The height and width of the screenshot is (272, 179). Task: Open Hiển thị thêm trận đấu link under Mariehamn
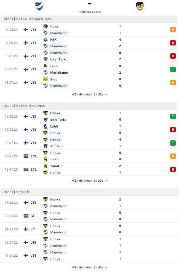coord(88,94)
